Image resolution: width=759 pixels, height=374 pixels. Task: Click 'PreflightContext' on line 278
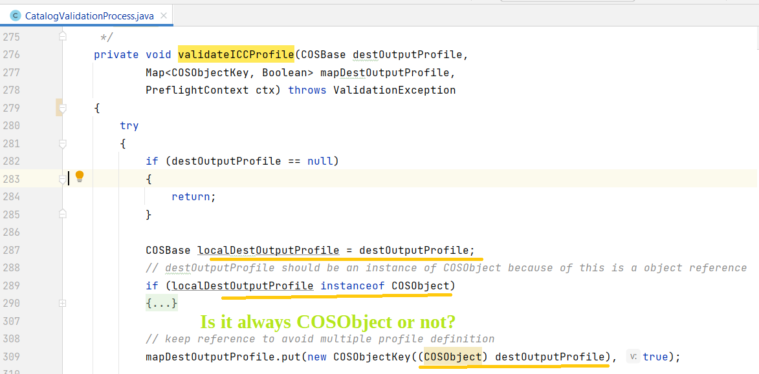pyautogui.click(x=197, y=90)
